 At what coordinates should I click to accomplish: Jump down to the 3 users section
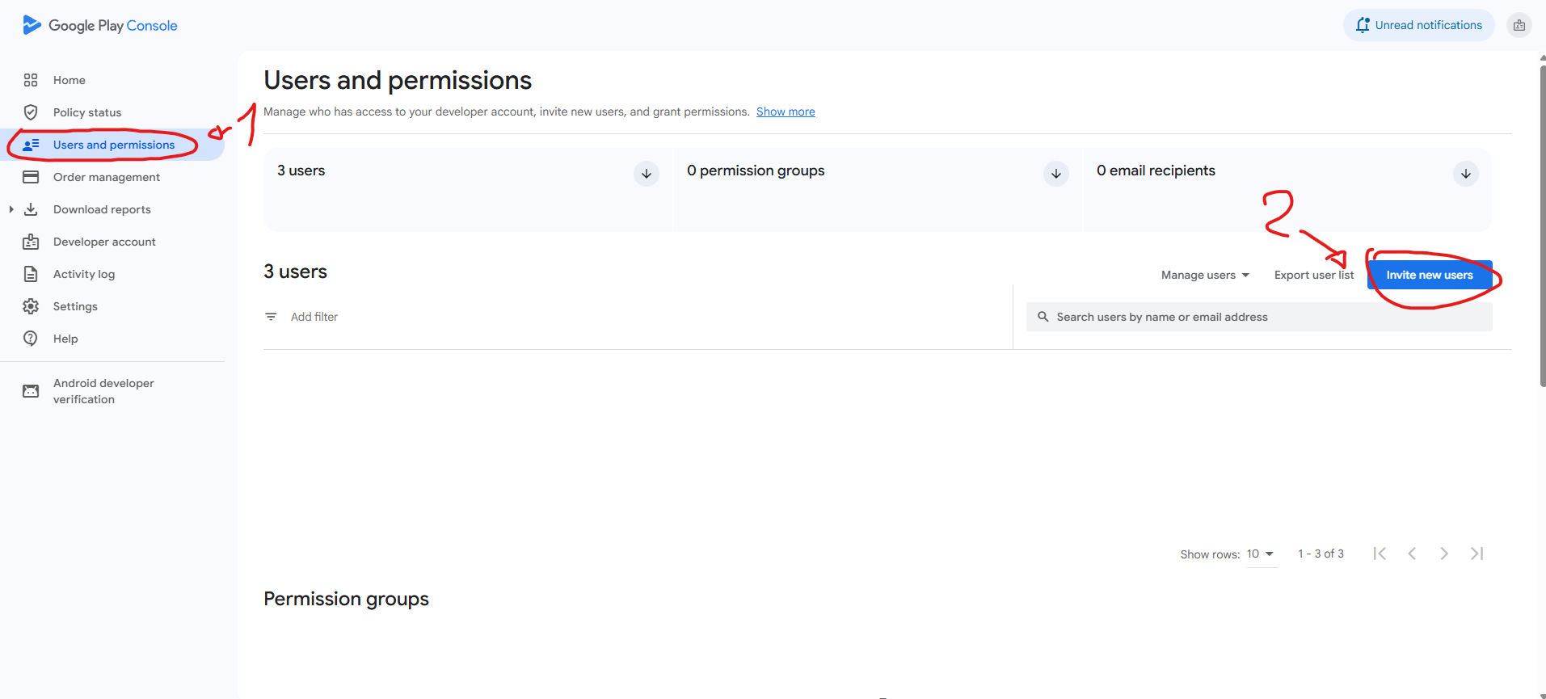[x=647, y=174]
